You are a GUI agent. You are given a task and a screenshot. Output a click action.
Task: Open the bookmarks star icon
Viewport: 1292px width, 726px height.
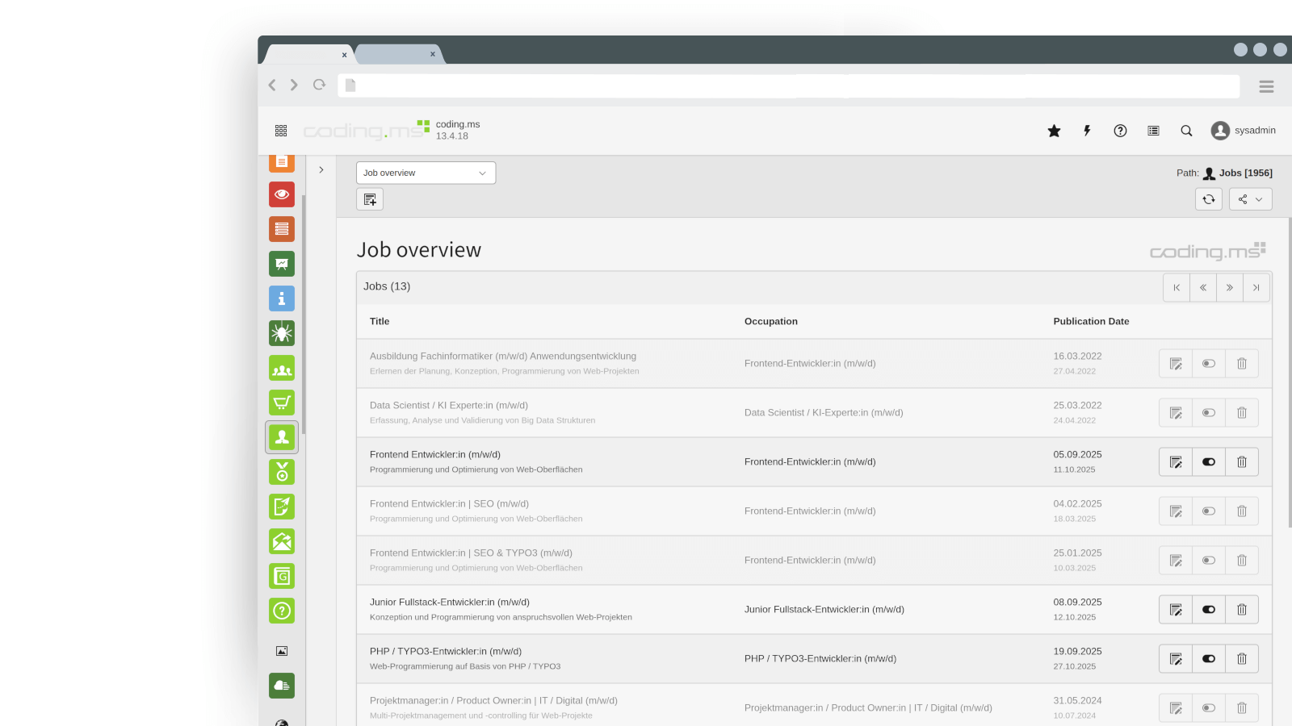tap(1054, 131)
